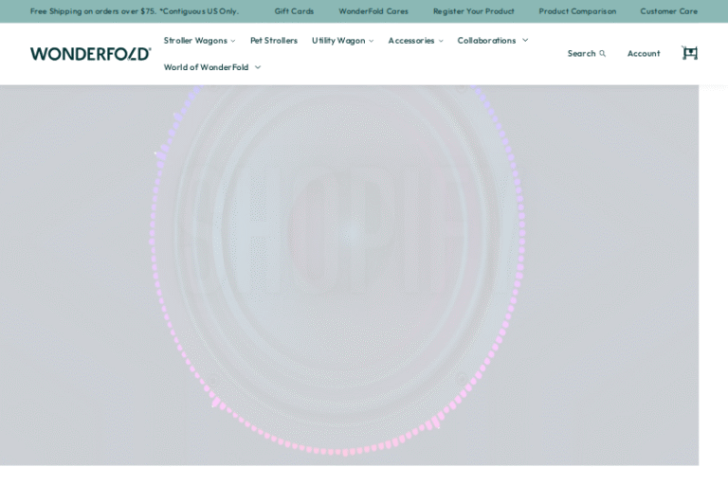Expand the Stroller Wagons dropdown
Viewport: 728px width, 485px height.
pyautogui.click(x=232, y=41)
